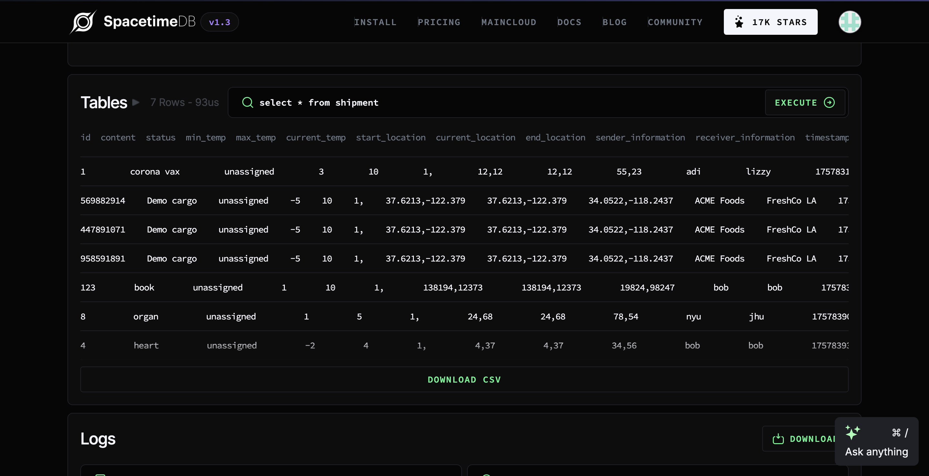Click the arrow icon on Execute button

tap(829, 103)
